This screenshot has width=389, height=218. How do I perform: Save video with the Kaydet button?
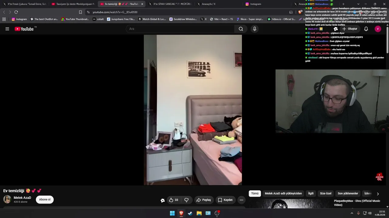pos(225,200)
